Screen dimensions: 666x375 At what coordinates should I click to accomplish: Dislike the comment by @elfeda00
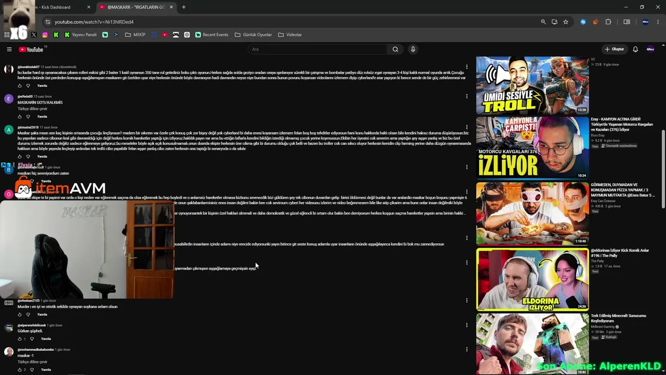point(28,117)
